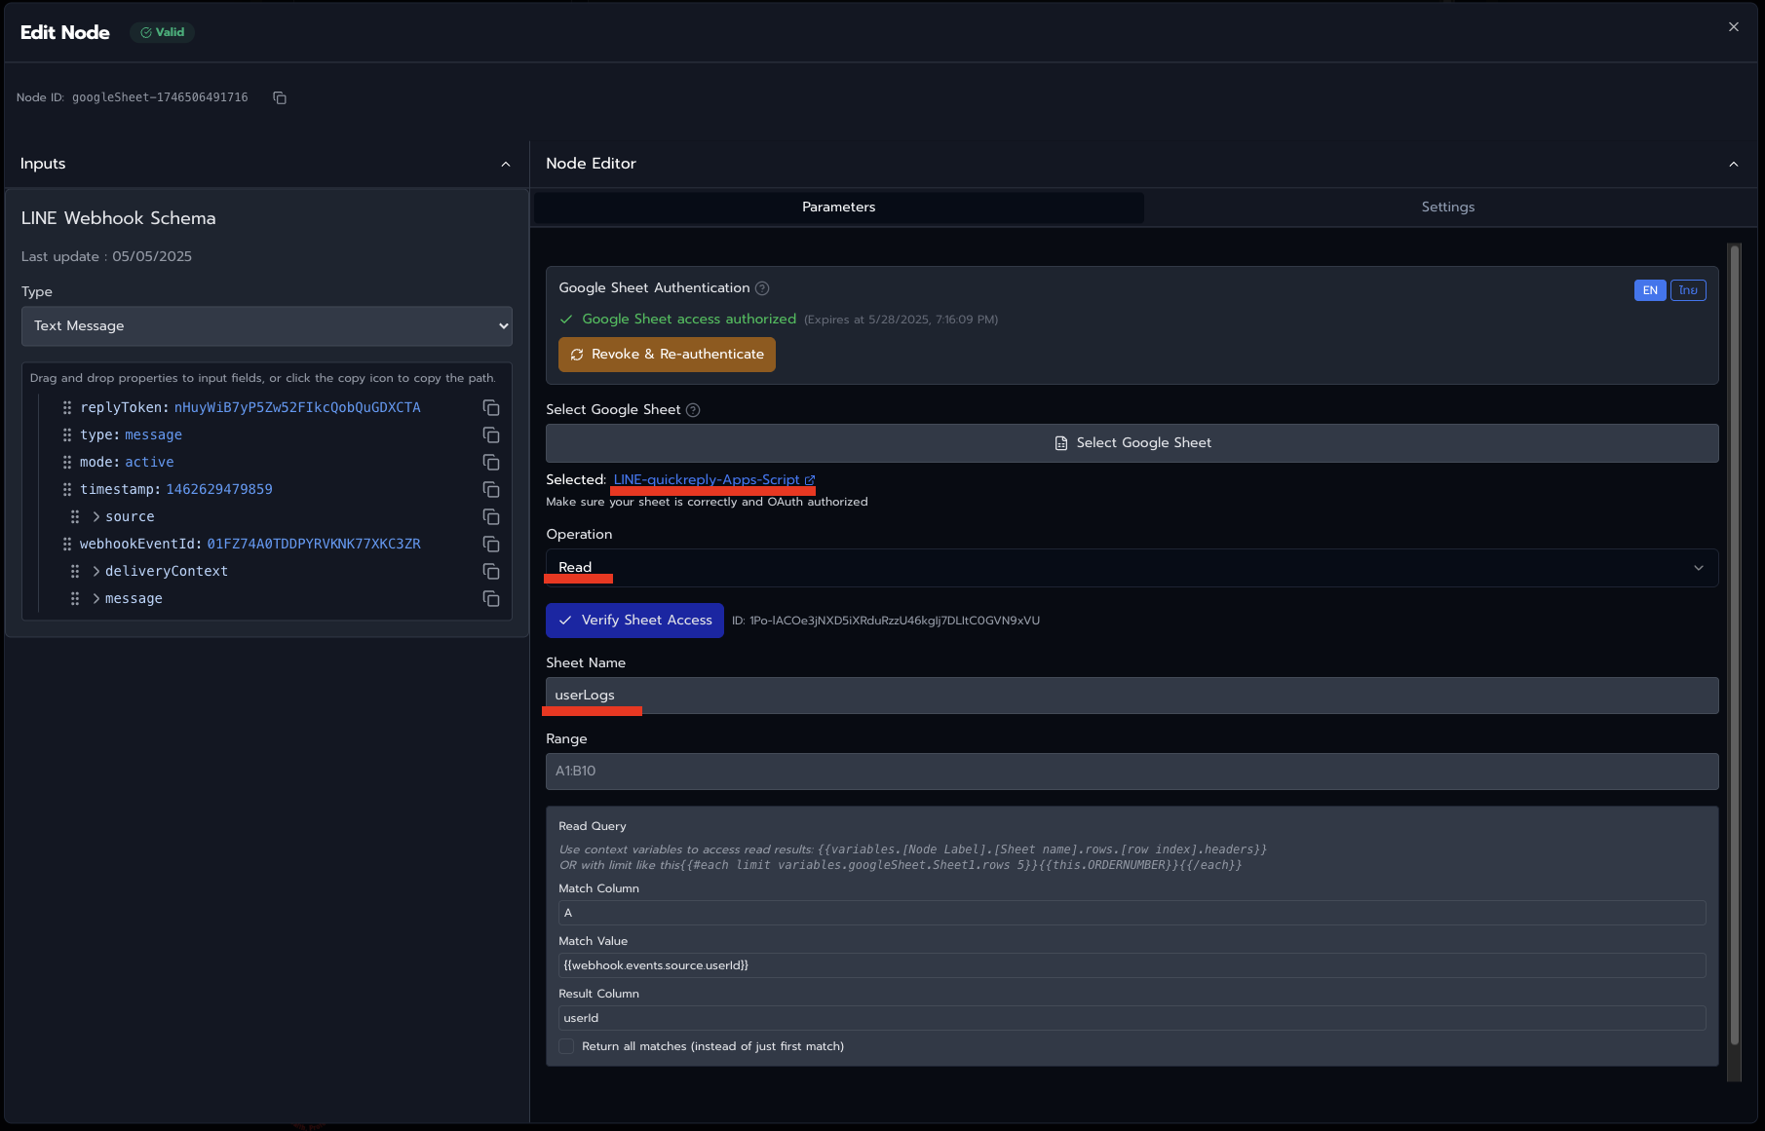1765x1131 pixels.
Task: Click 'Google Sheet access authorized' status text
Action: pos(689,320)
